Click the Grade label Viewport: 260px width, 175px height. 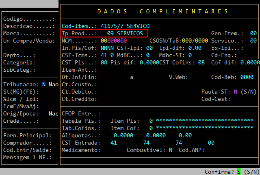pos(21,121)
